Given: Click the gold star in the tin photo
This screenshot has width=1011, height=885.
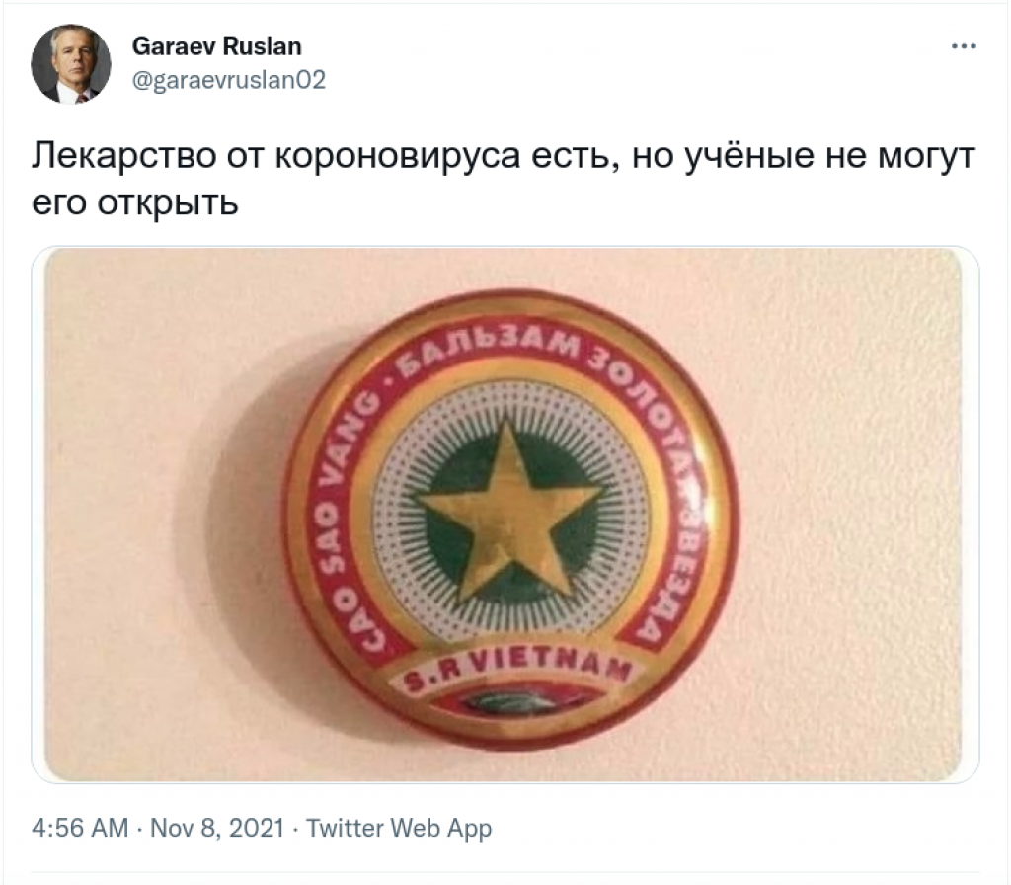Looking at the screenshot, I should coord(509,511).
